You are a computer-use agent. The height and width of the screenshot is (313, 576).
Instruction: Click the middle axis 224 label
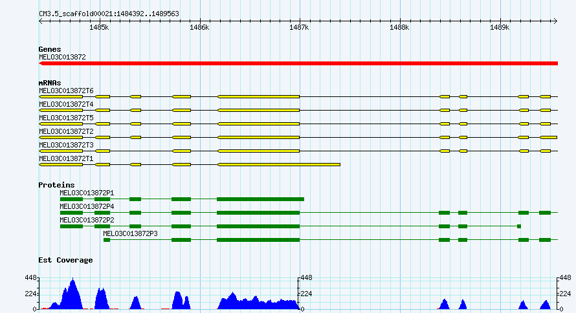point(306,294)
